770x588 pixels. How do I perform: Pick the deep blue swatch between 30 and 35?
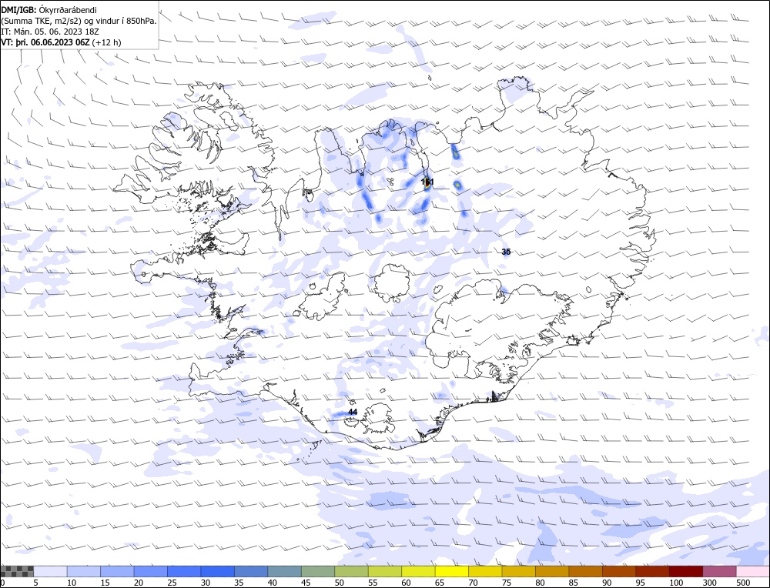(x=218, y=571)
